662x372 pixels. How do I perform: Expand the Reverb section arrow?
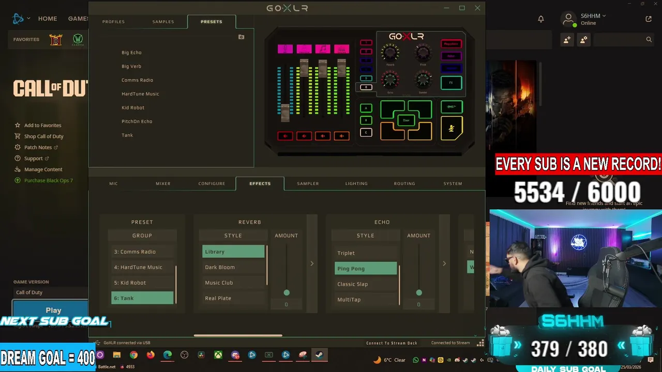(312, 263)
